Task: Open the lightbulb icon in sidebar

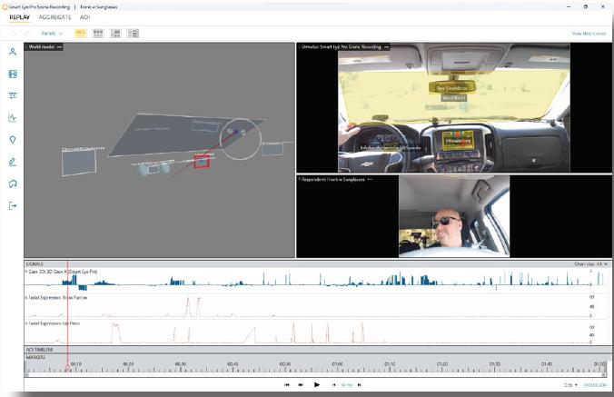Action: pos(13,140)
